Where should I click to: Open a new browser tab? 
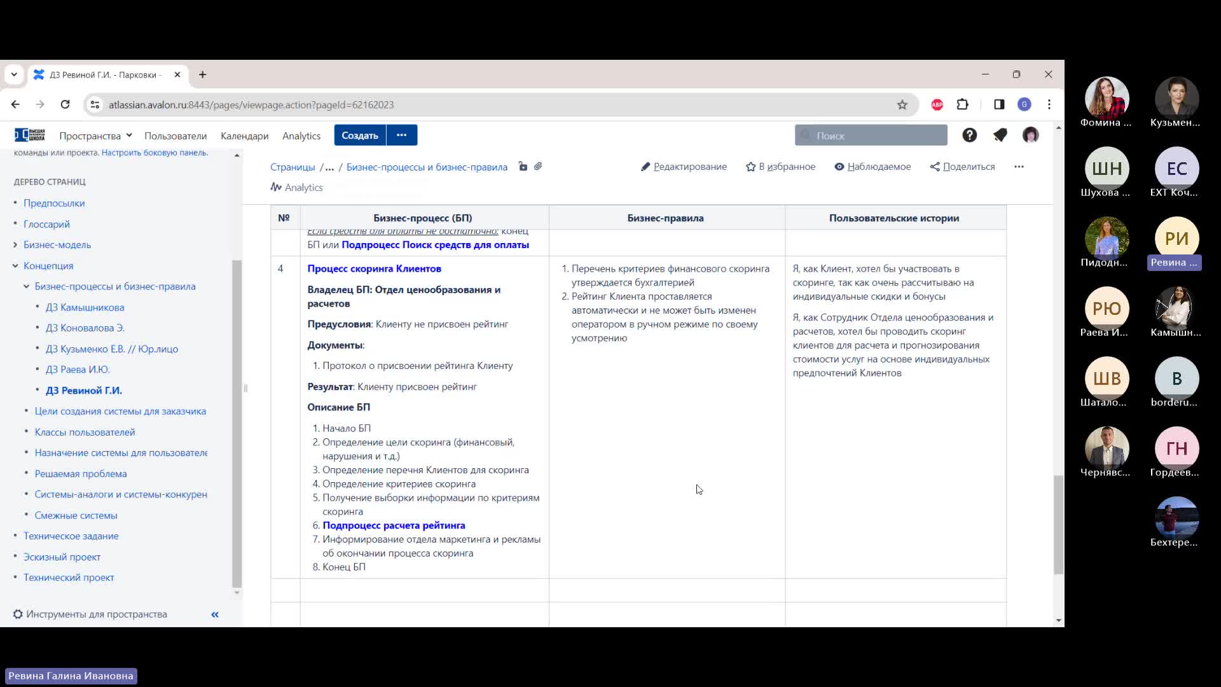(x=202, y=74)
